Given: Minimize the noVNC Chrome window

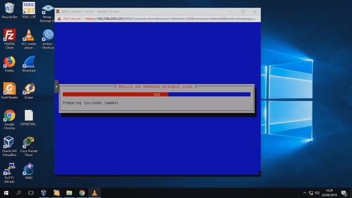Looking at the screenshot, I should tap(231, 12).
